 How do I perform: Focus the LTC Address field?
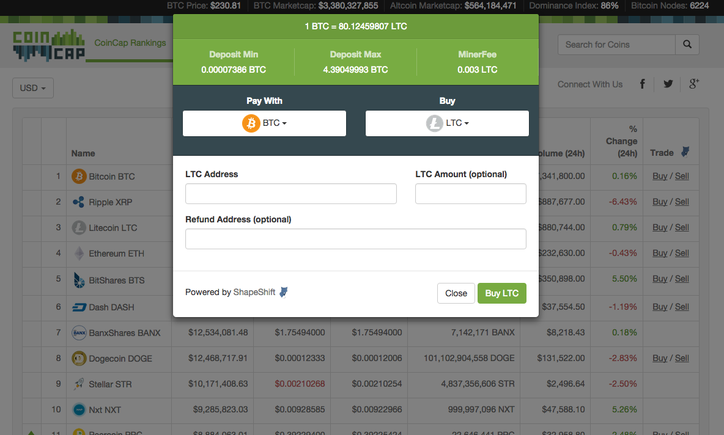click(x=291, y=194)
